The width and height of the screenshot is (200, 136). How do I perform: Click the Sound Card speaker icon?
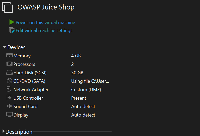click(10, 106)
